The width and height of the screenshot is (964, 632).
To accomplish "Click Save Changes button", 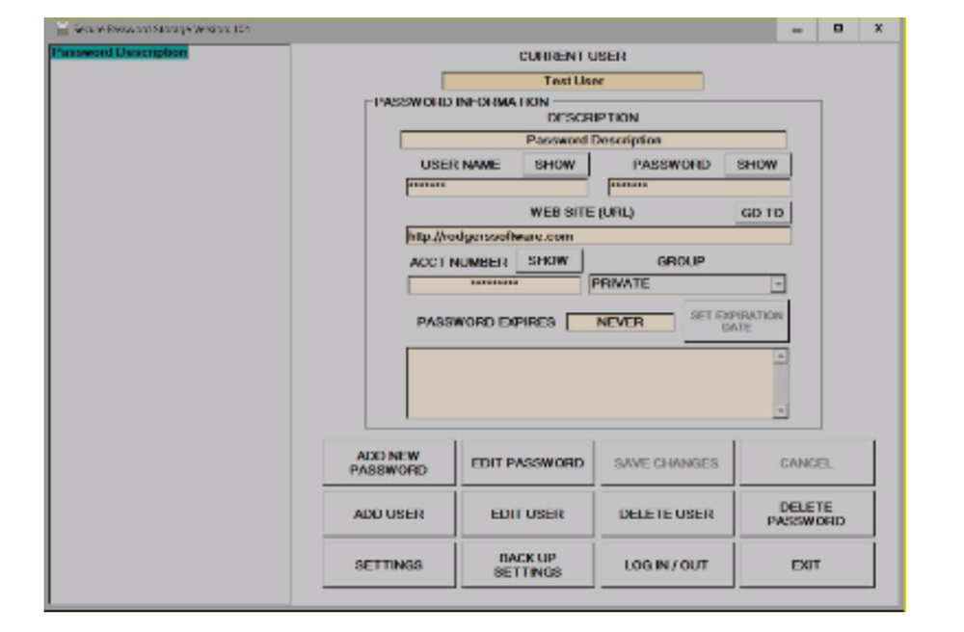I will [666, 463].
